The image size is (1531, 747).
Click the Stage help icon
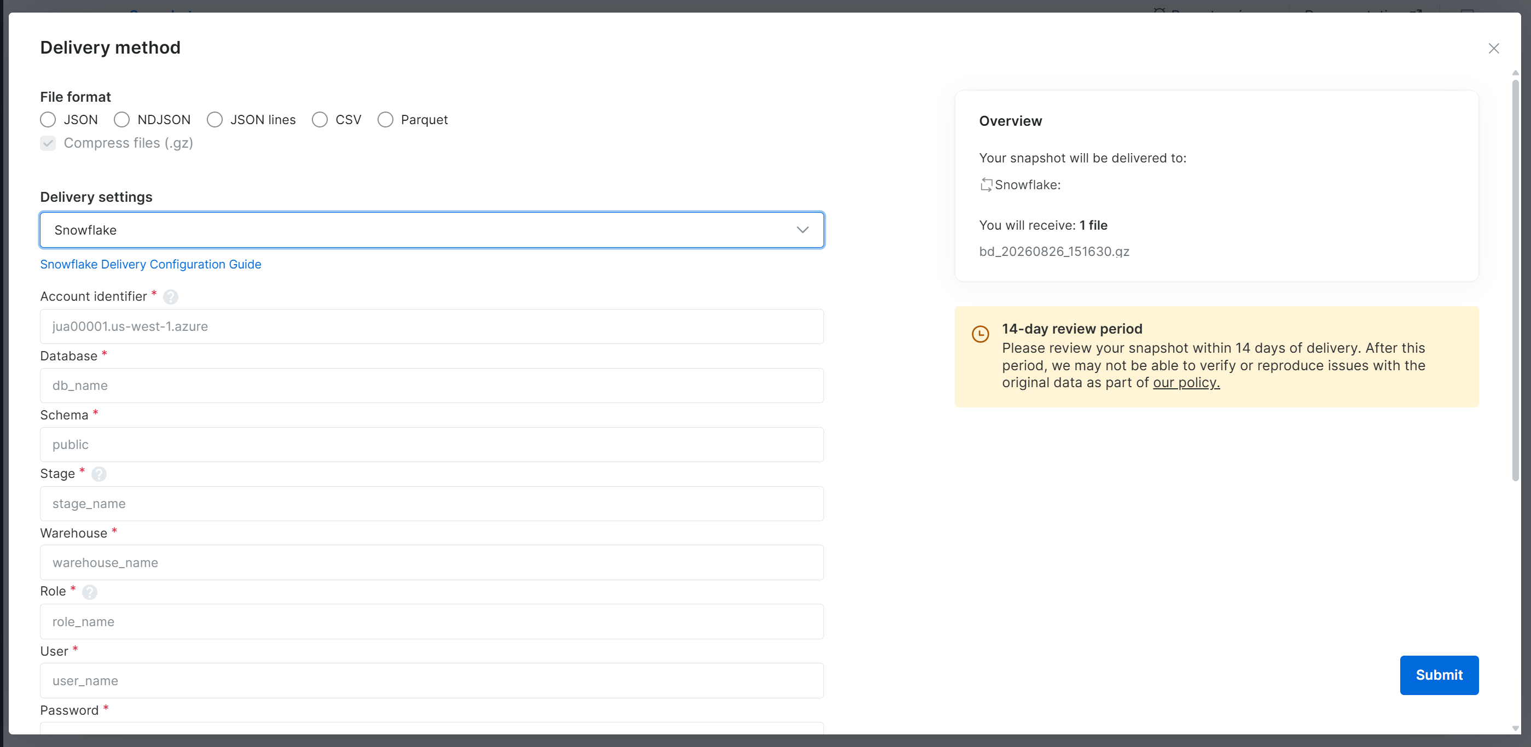[99, 474]
